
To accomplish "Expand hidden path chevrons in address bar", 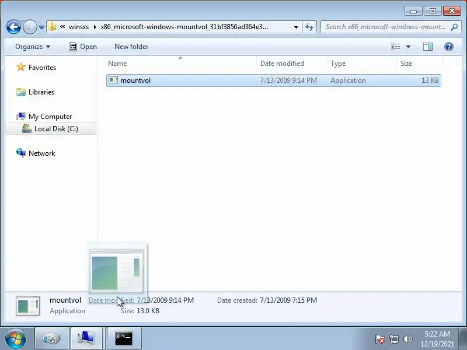I will [x=62, y=27].
